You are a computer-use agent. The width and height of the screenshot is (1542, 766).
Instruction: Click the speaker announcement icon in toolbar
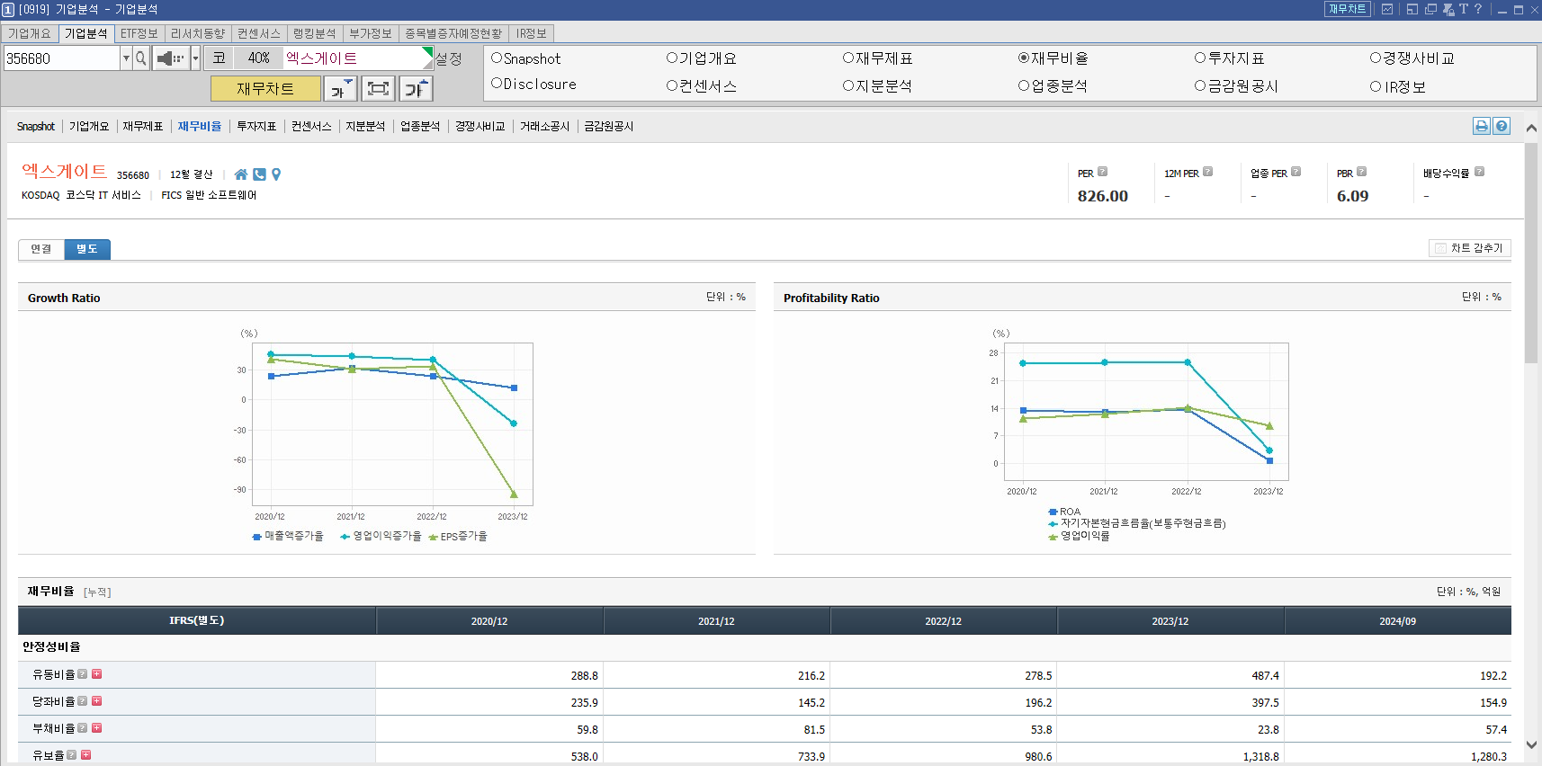click(170, 58)
